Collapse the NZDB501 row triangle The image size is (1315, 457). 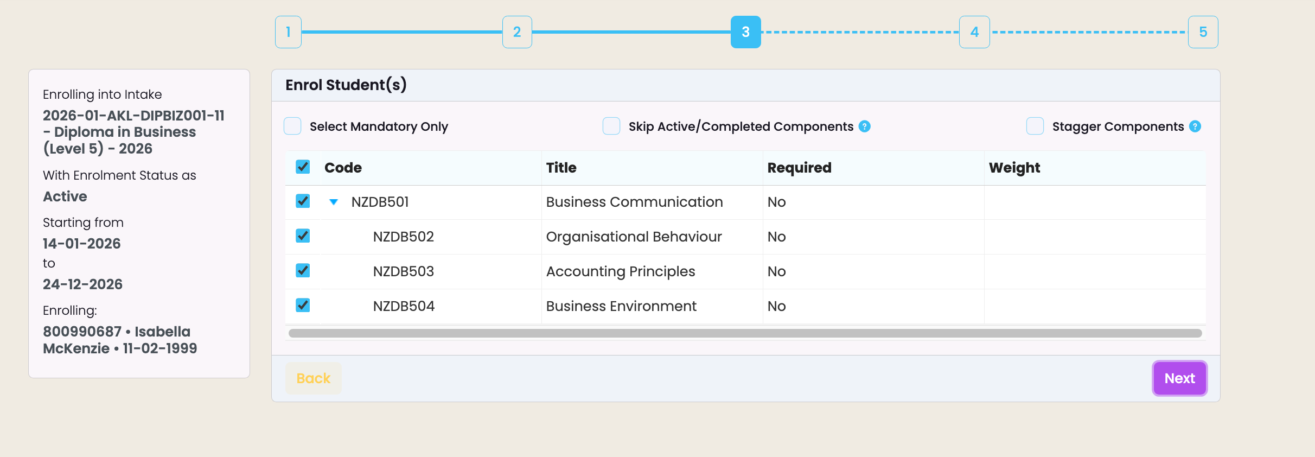tap(334, 202)
